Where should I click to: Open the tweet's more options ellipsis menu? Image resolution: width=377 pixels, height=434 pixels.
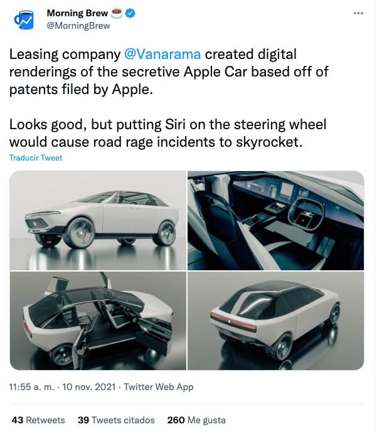point(358,14)
